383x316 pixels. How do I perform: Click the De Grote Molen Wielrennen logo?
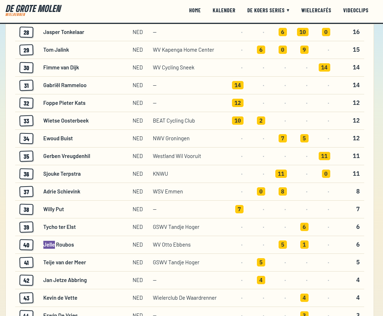34,10
